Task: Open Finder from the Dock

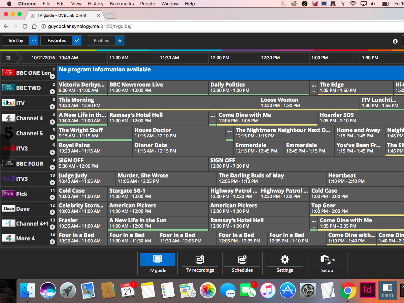Action: pyautogui.click(x=28, y=290)
